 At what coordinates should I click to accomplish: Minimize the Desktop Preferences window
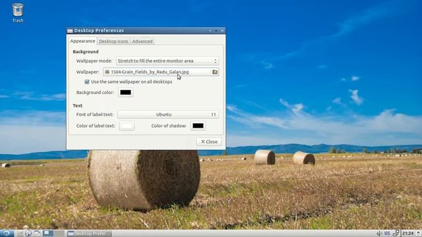point(210,31)
